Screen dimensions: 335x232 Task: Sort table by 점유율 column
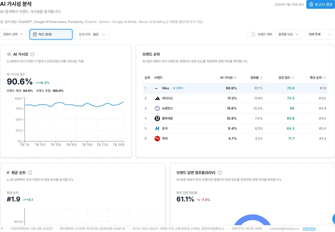coord(257,78)
